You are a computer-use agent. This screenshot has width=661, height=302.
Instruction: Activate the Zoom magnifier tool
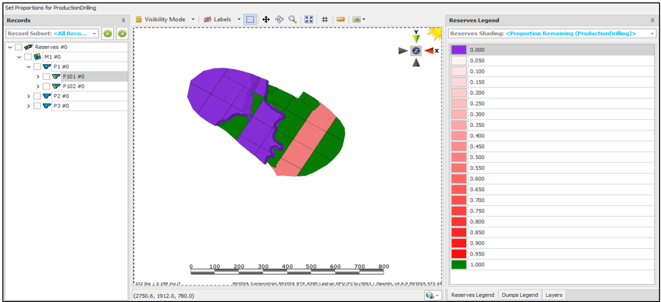pyautogui.click(x=293, y=20)
